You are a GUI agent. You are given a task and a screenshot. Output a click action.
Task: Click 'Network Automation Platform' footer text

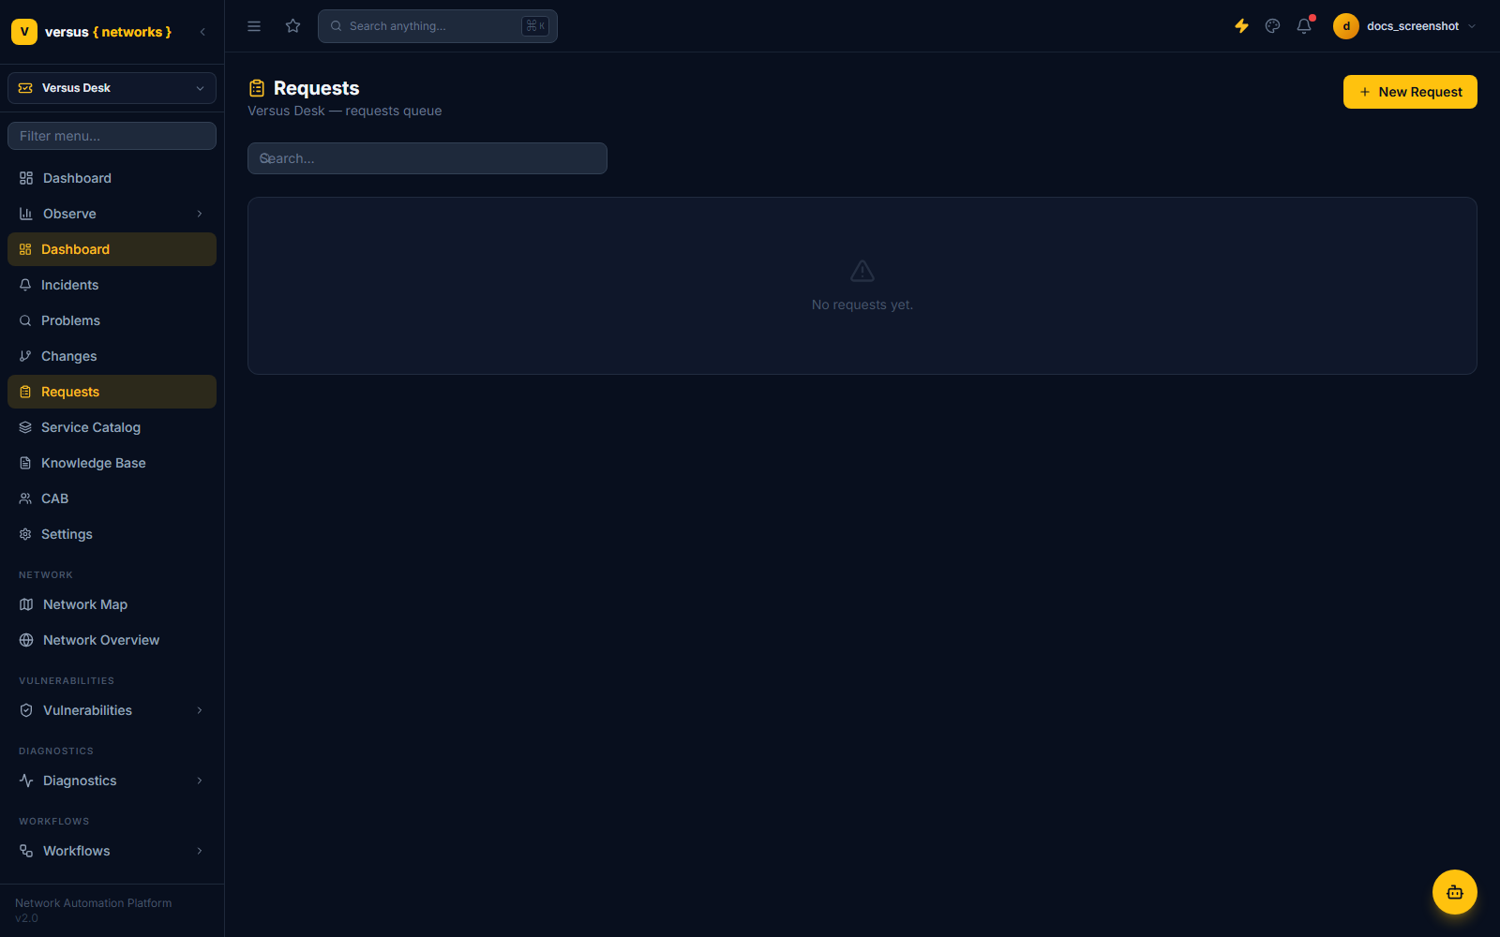(x=94, y=903)
